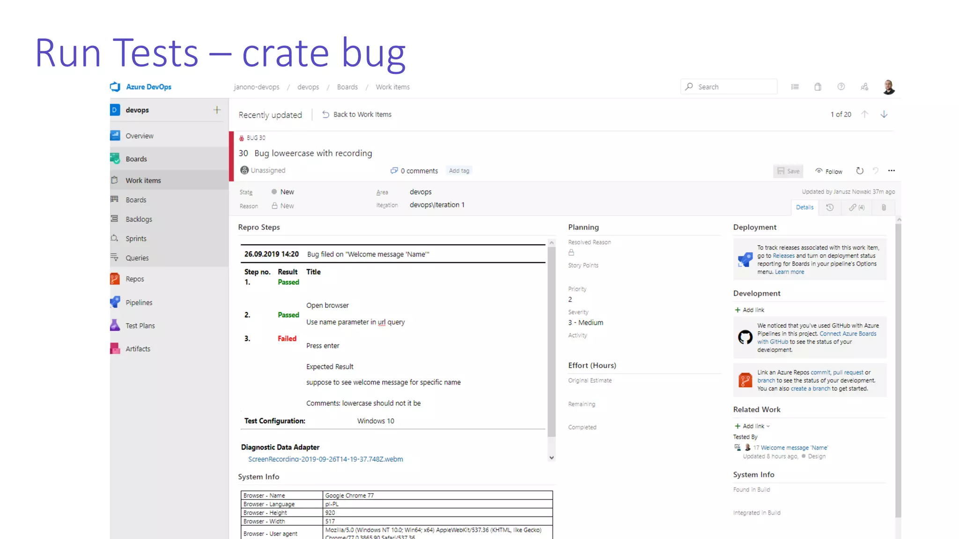The width and height of the screenshot is (959, 539).
Task: Click the refresh work item icon
Action: pyautogui.click(x=860, y=171)
